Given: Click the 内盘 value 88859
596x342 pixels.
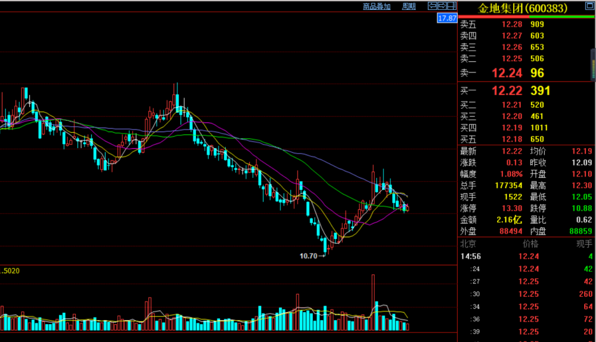Looking at the screenshot, I should coord(581,231).
